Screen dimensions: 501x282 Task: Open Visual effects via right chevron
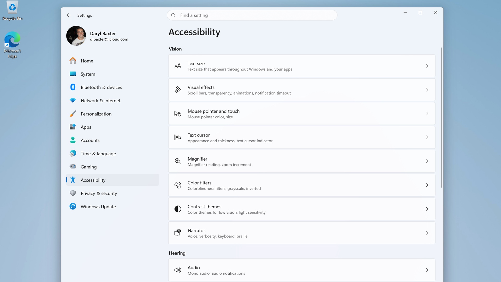coord(427,90)
